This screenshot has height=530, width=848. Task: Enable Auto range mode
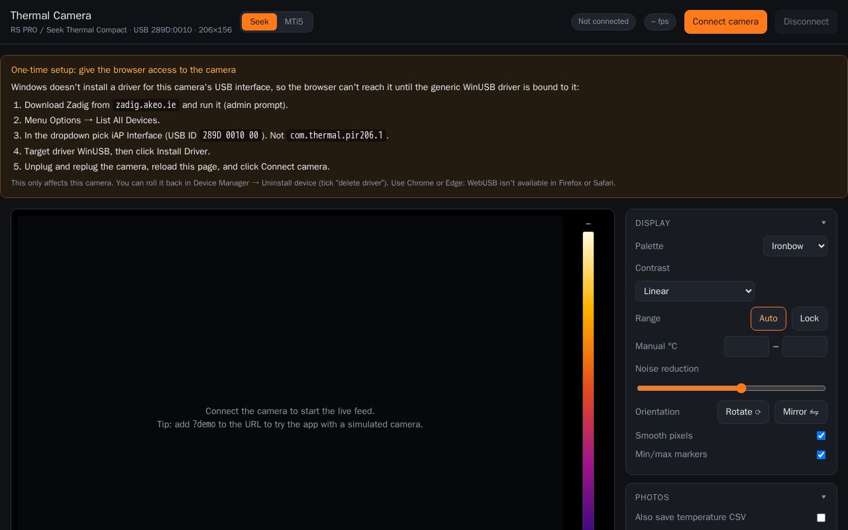point(768,319)
